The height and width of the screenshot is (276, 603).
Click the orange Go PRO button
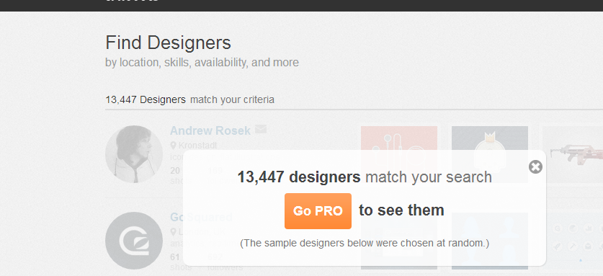[318, 211]
